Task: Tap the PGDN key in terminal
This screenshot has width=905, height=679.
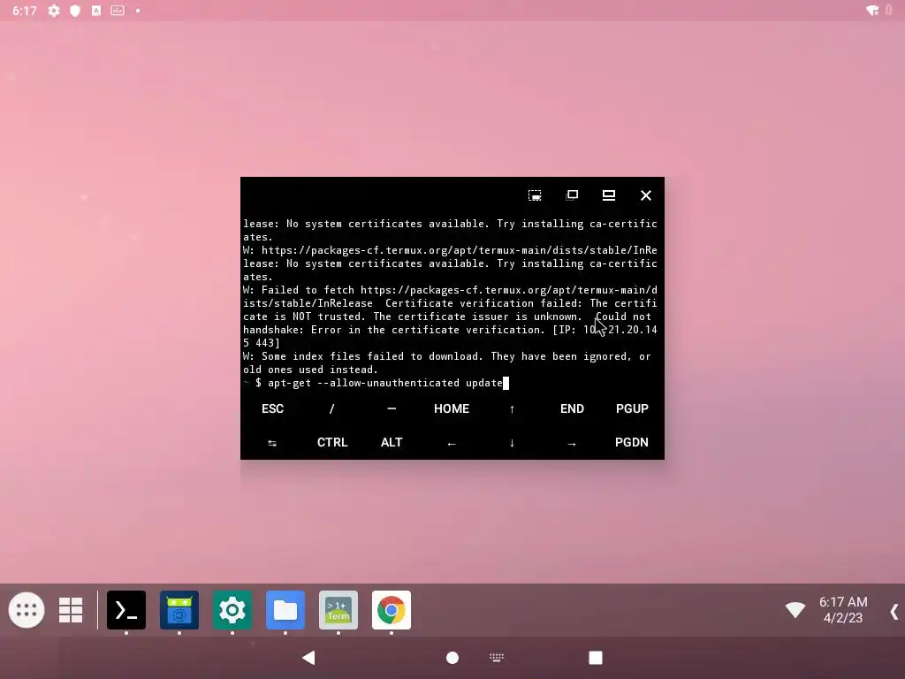Action: [631, 442]
